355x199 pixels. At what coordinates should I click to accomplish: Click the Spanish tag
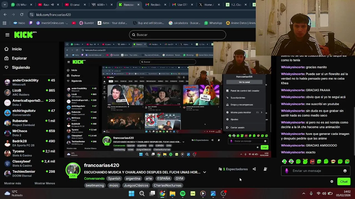pyautogui.click(x=114, y=179)
